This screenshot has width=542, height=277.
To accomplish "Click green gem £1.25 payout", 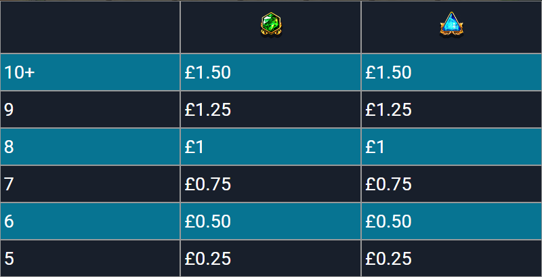I will coord(207,110).
